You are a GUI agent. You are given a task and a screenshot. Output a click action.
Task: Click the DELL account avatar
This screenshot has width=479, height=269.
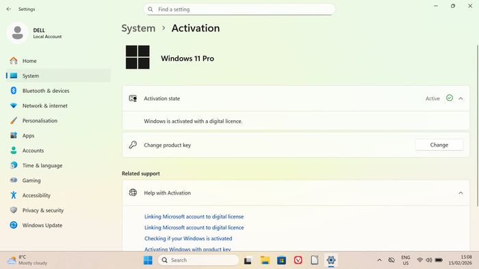pos(17,33)
